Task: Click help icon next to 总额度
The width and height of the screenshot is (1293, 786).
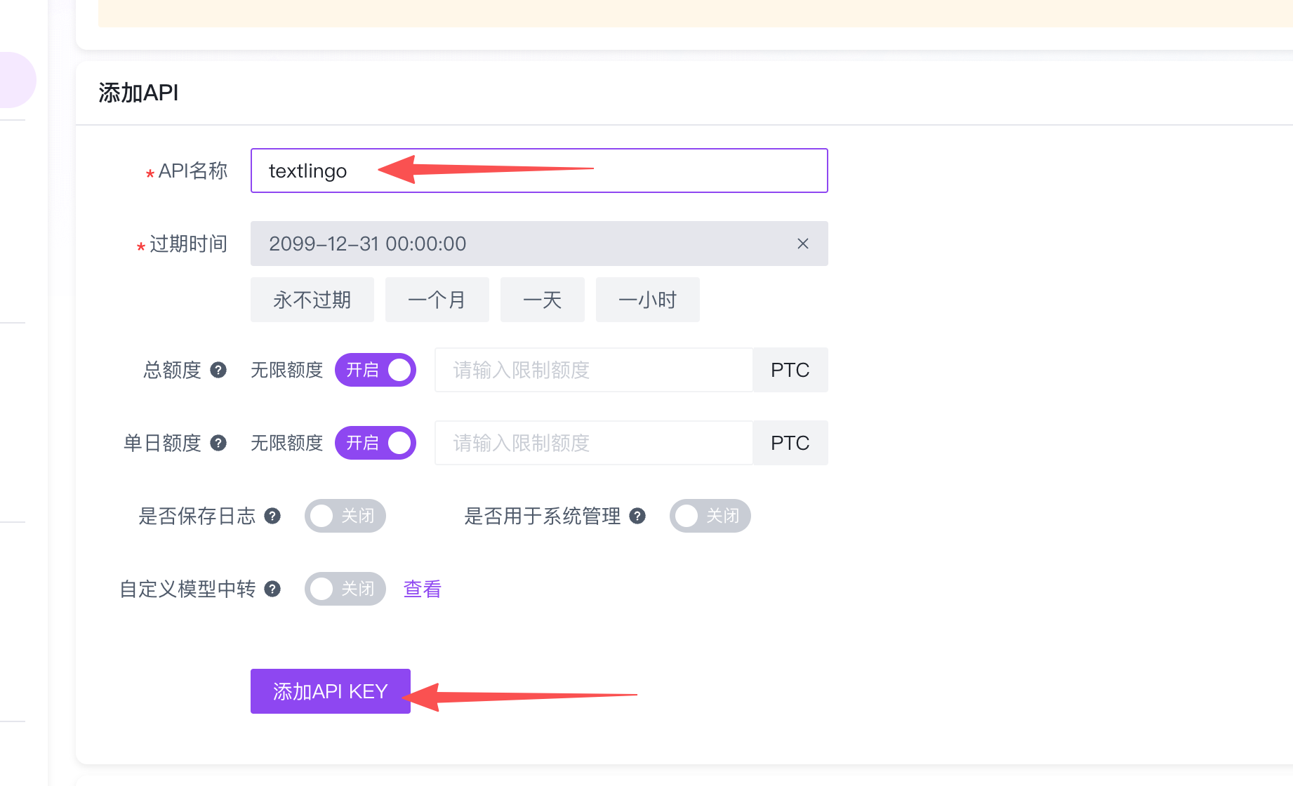Action: click(218, 370)
